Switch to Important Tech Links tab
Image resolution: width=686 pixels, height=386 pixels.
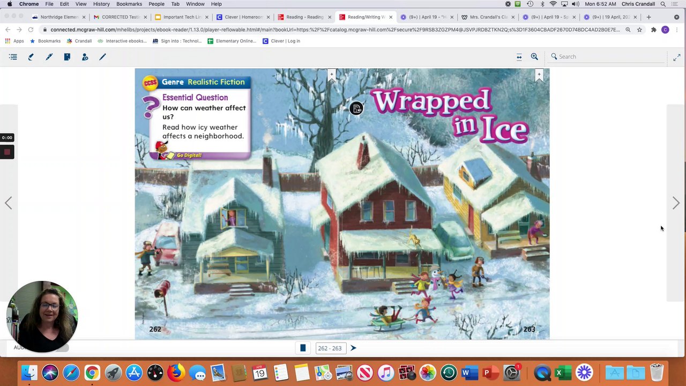(181, 17)
